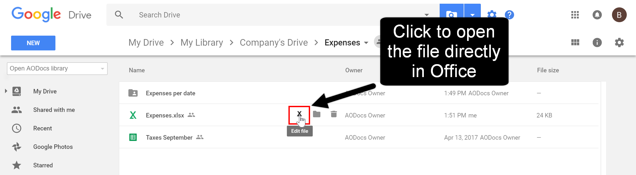Screen dimensions: 636x175
Task: Go to Shared with me
Action: pos(54,110)
